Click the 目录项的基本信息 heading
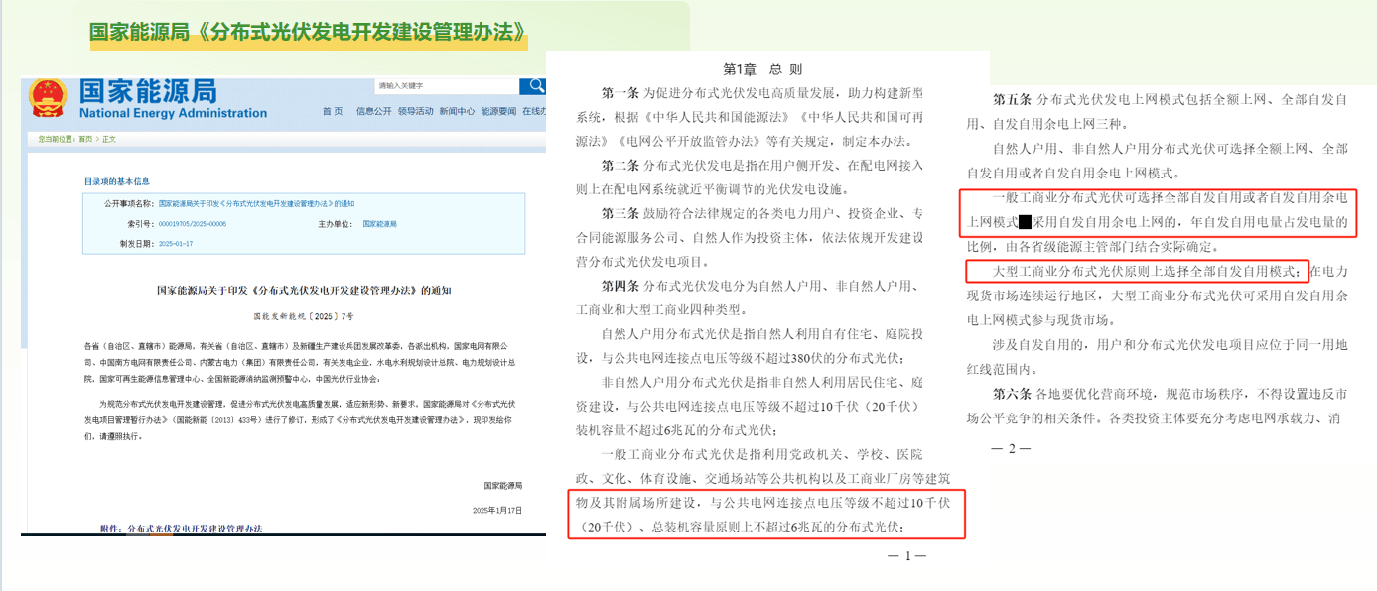1377x591 pixels. pos(117,181)
